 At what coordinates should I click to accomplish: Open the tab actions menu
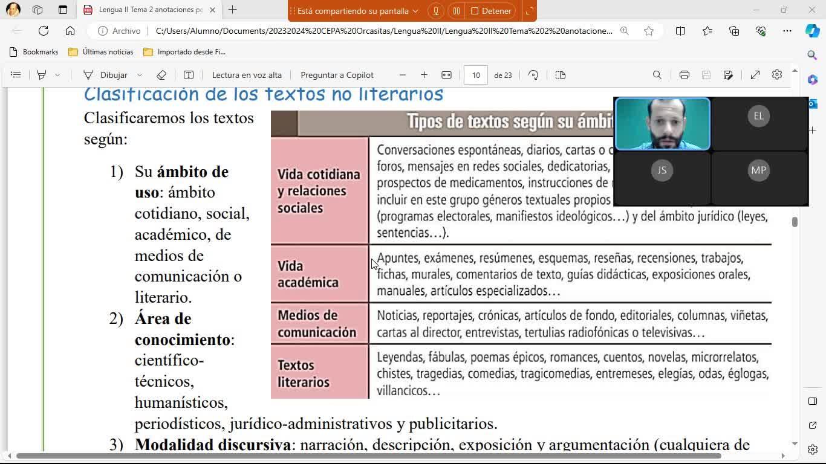tap(63, 10)
